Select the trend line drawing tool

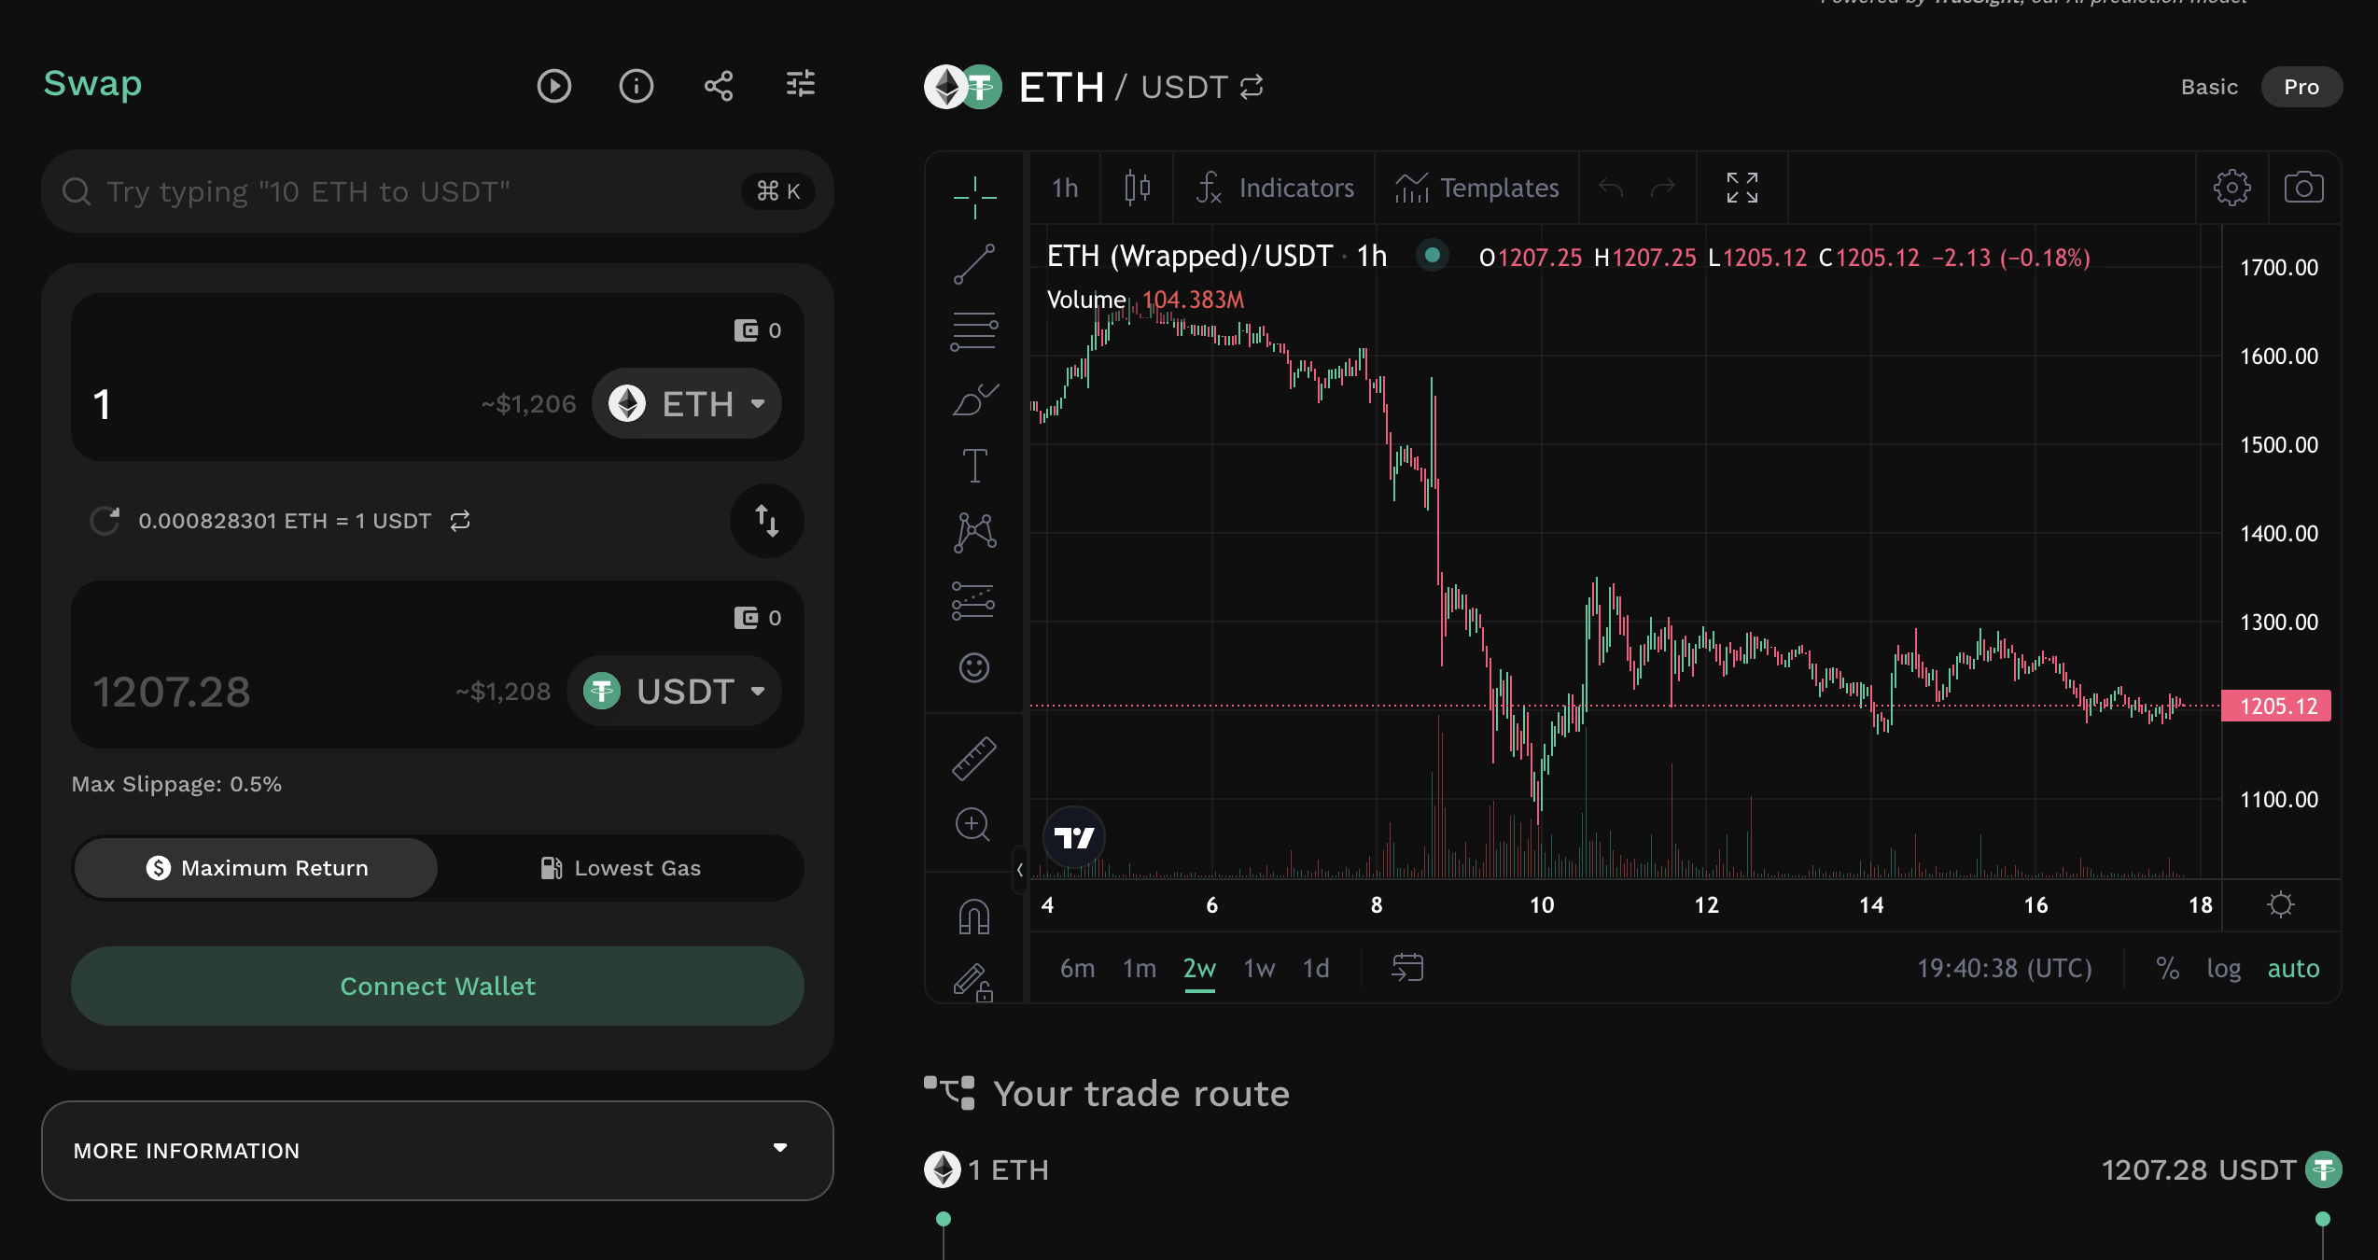click(x=974, y=264)
